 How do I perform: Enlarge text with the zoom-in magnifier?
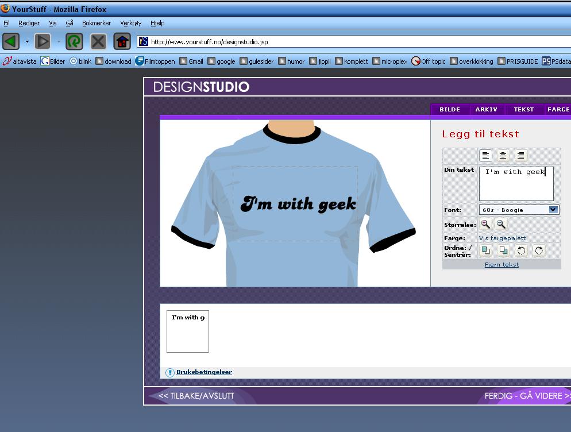point(485,225)
